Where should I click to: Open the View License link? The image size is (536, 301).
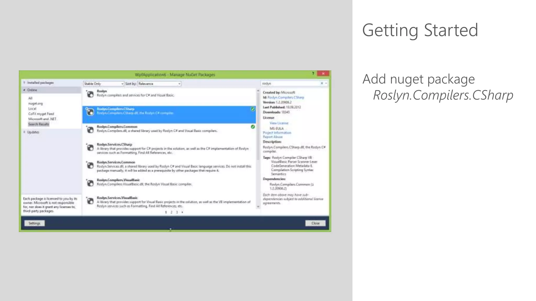[279, 123]
